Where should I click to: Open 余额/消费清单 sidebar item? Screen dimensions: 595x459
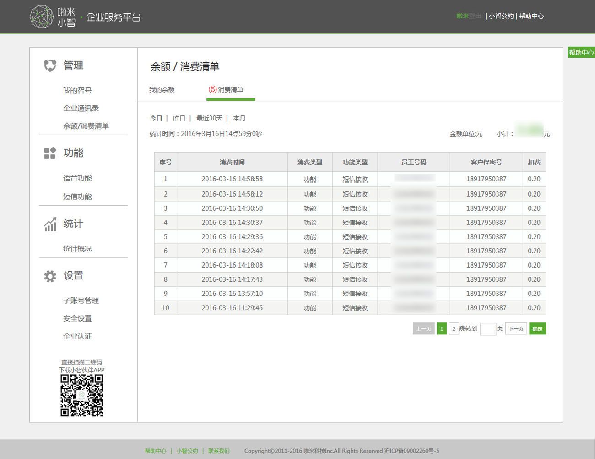click(86, 126)
